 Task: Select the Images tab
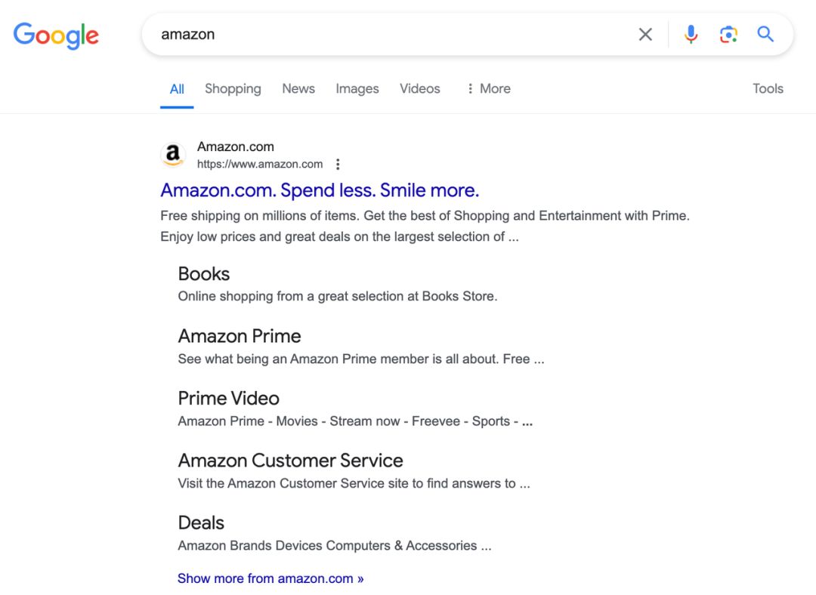tap(357, 88)
